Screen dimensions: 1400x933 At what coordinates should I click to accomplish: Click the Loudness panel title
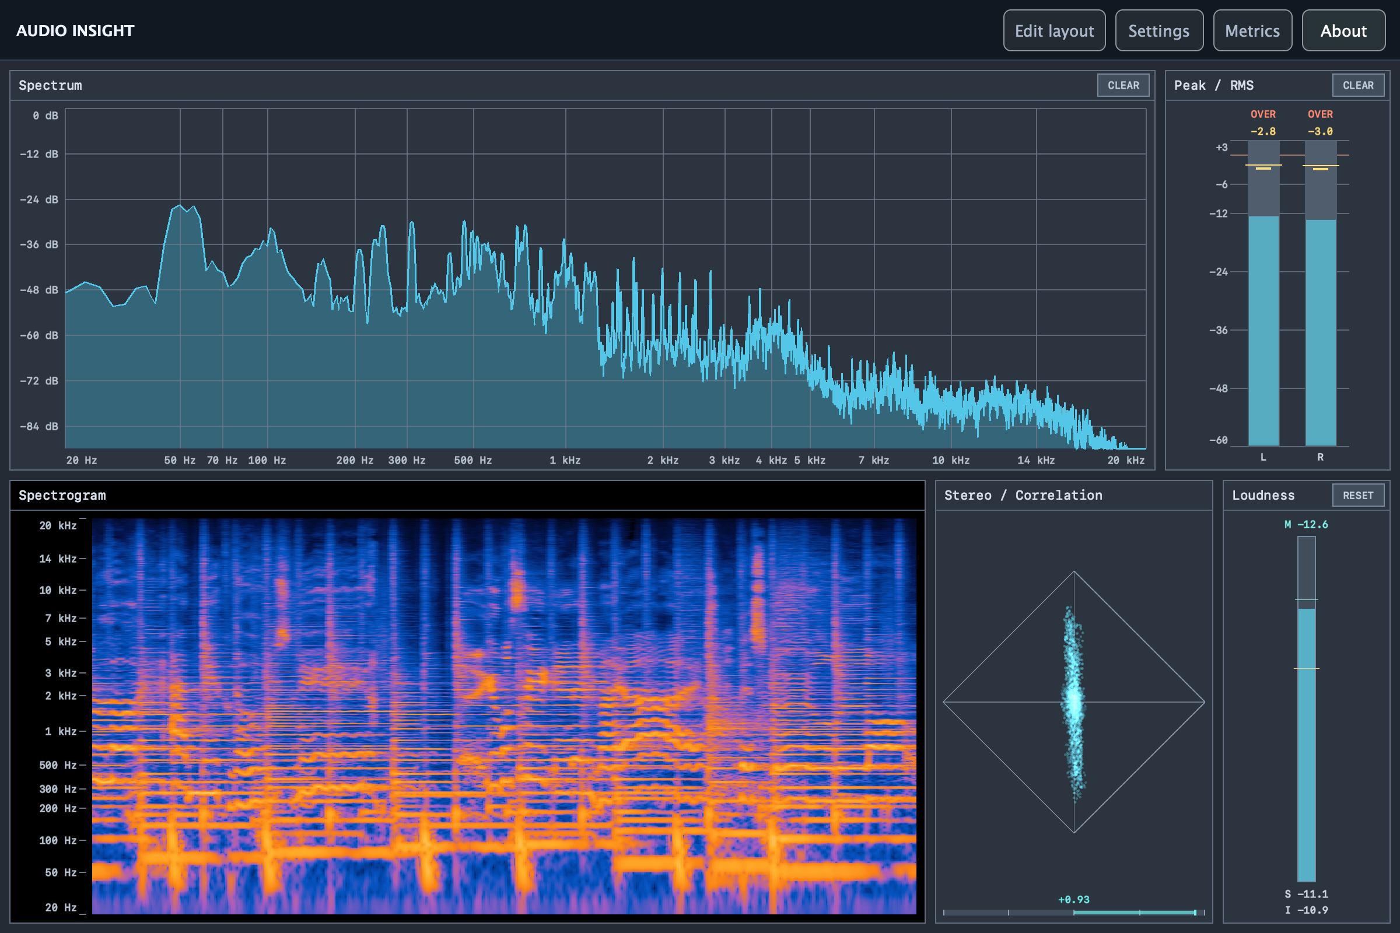coord(1263,495)
